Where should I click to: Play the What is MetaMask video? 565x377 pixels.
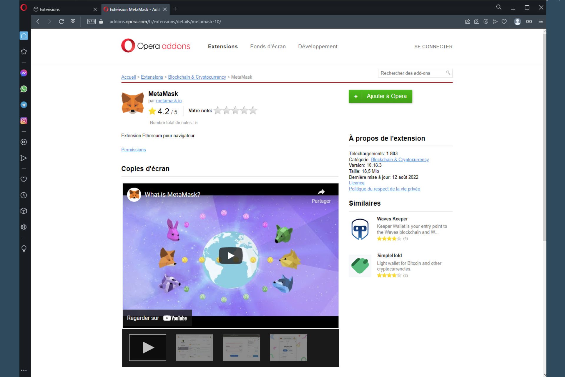[231, 256]
